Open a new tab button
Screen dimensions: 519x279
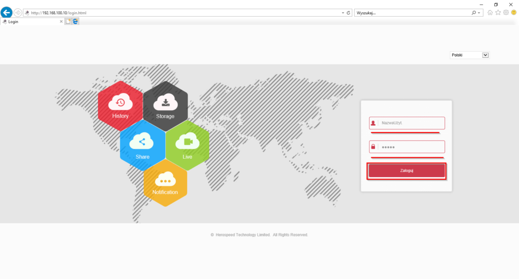click(x=68, y=22)
